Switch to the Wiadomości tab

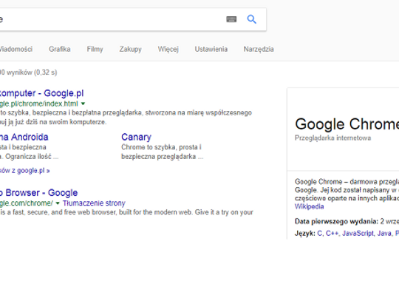coord(16,49)
